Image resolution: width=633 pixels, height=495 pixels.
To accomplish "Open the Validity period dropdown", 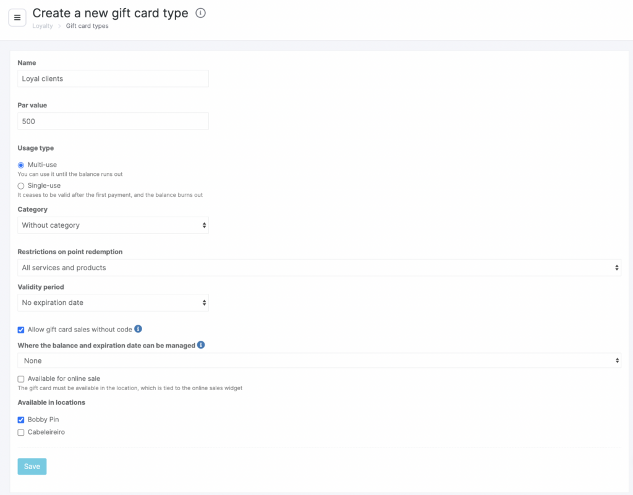I will coord(113,302).
